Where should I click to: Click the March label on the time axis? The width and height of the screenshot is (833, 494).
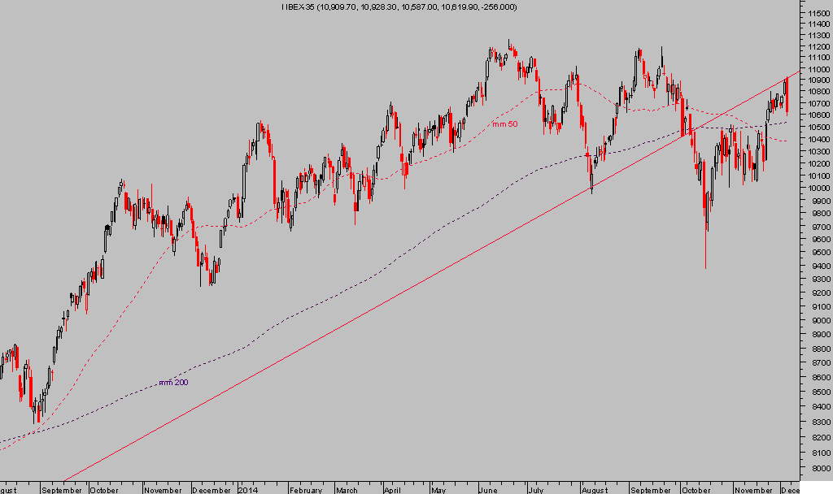pos(347,490)
